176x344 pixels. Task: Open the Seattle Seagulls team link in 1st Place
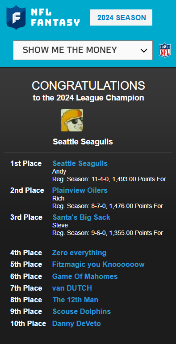click(x=80, y=163)
